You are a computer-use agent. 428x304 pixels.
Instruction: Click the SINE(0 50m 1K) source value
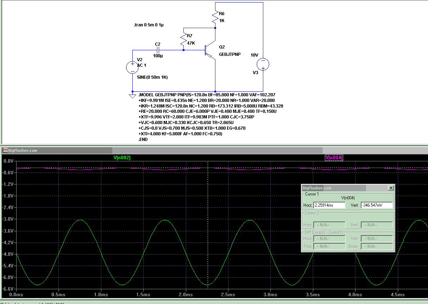(x=152, y=77)
